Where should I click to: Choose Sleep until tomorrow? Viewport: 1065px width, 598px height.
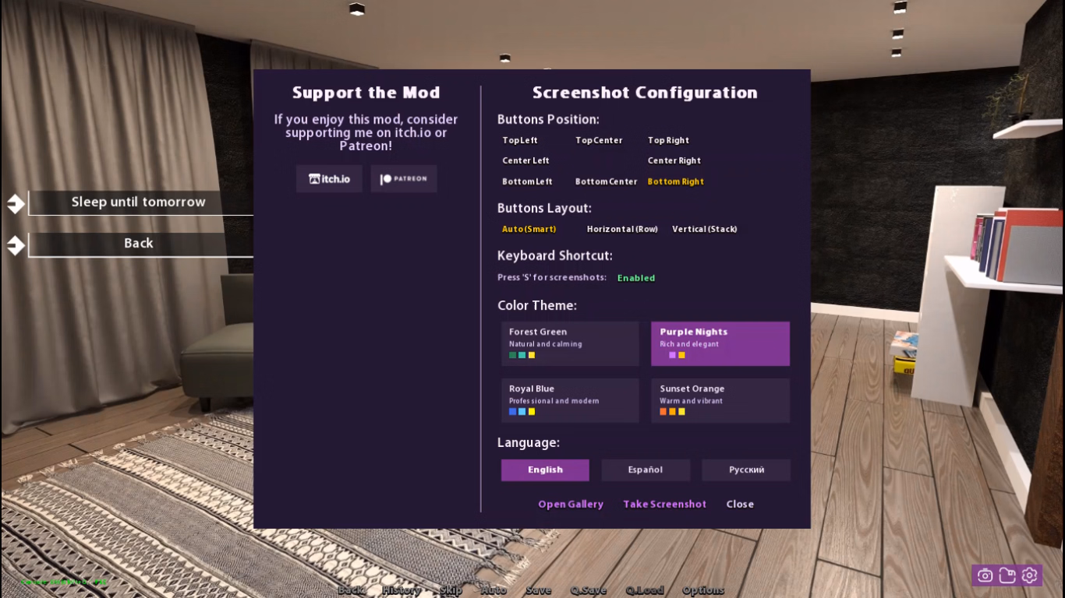[x=139, y=202]
